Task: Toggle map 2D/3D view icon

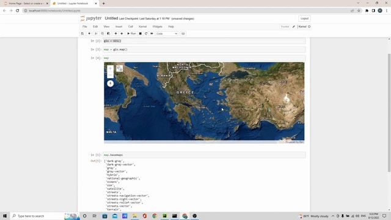Action: pos(120,68)
